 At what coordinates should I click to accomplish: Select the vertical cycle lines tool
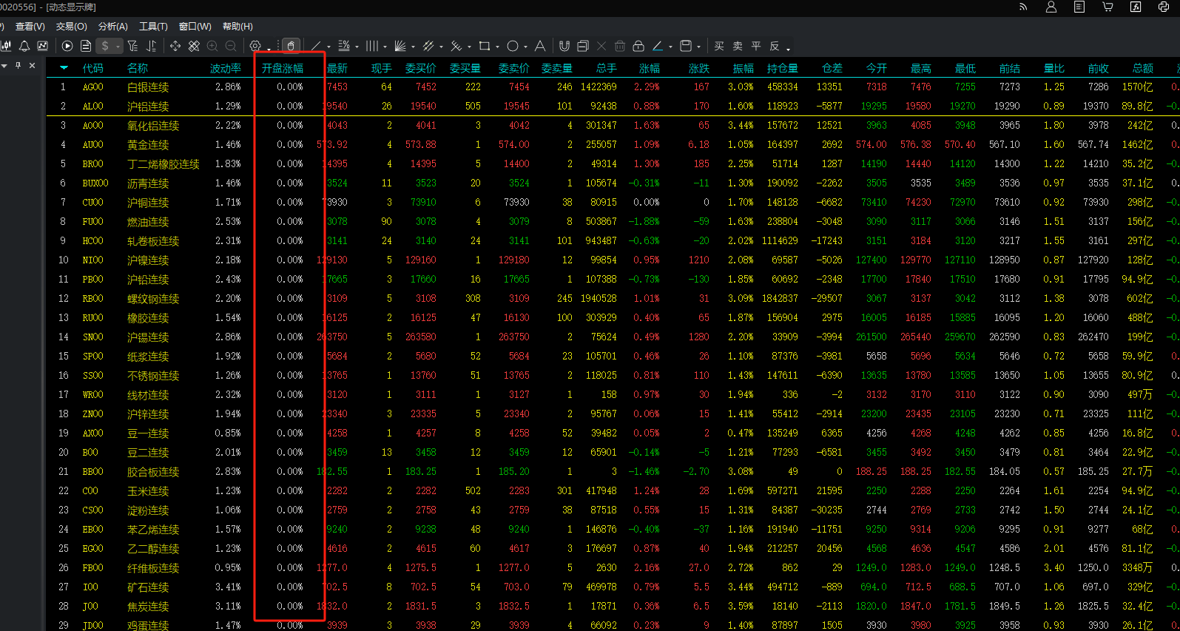click(x=372, y=46)
